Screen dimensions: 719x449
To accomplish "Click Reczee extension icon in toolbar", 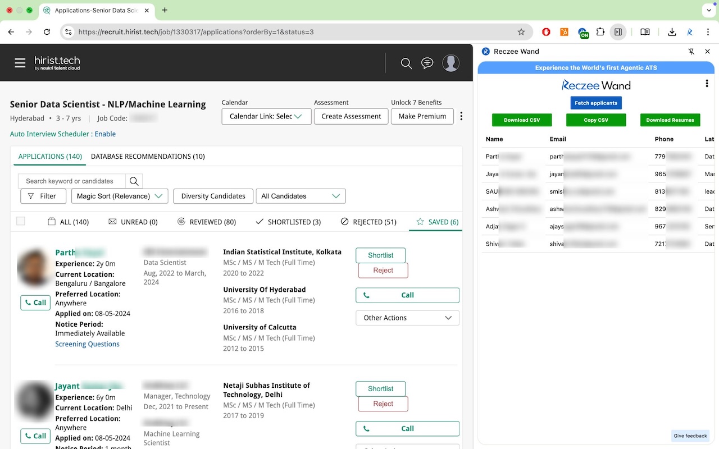I will (x=690, y=32).
